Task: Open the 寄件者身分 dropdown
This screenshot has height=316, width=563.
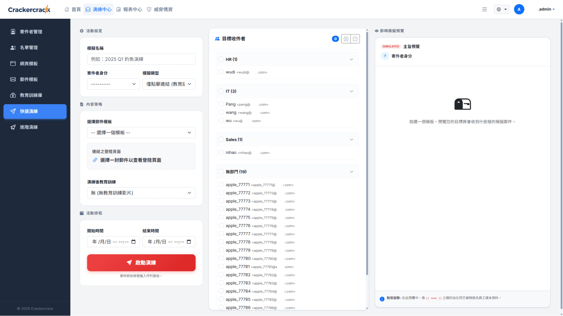Action: [x=113, y=84]
